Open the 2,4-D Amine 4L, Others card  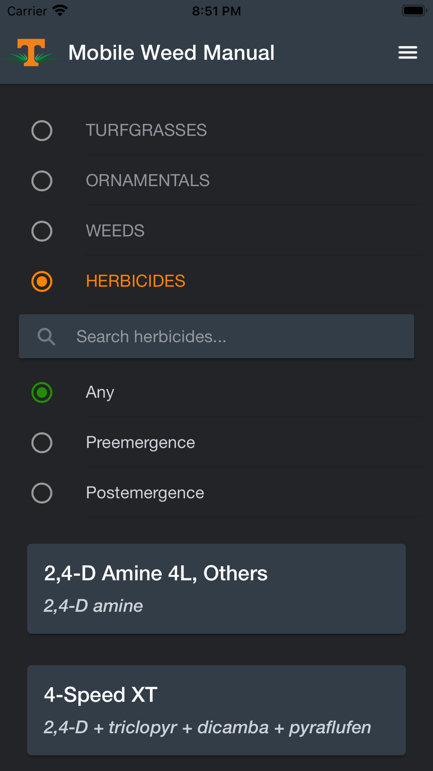pyautogui.click(x=216, y=588)
